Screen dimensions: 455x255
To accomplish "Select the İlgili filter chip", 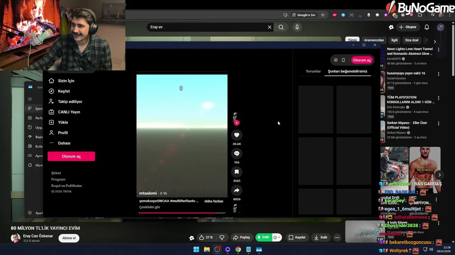I will point(395,40).
